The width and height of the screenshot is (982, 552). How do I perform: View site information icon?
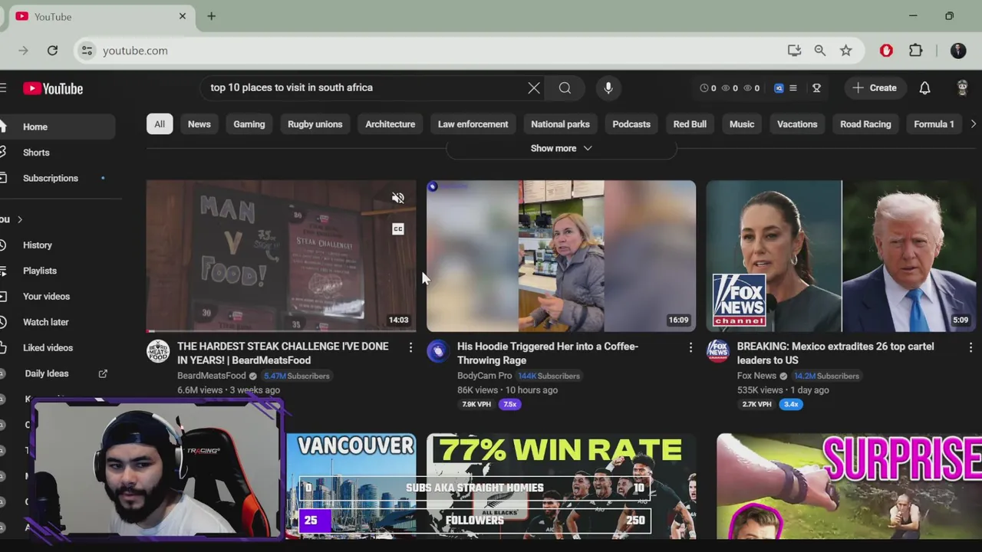click(x=87, y=51)
